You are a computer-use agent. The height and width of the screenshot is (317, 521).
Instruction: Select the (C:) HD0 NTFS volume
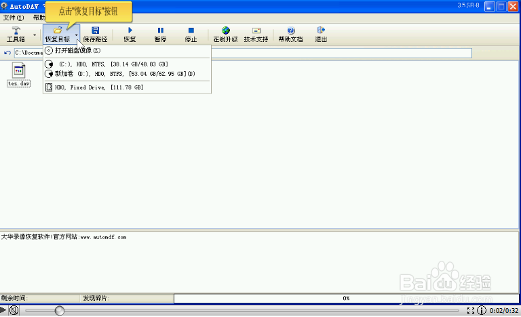(x=127, y=64)
